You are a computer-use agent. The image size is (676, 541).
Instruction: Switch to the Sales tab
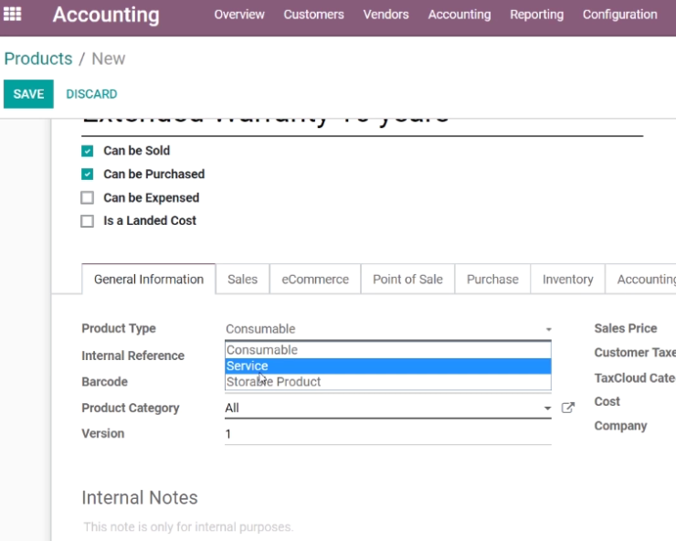click(242, 280)
